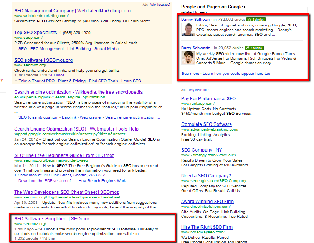Click 'www.seomoz.org/blog/the-web-developers-seo-cheat-sheet' URL
This screenshot has width=314, height=243.
(x=67, y=197)
